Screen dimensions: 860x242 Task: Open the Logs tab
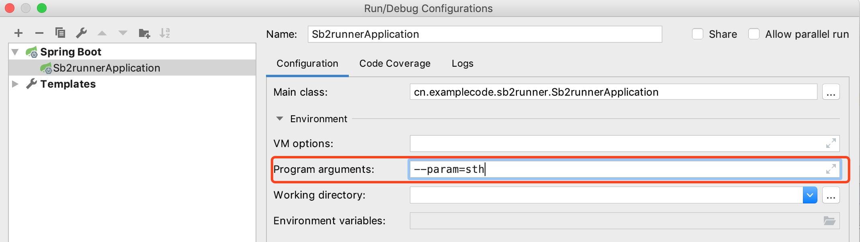462,64
